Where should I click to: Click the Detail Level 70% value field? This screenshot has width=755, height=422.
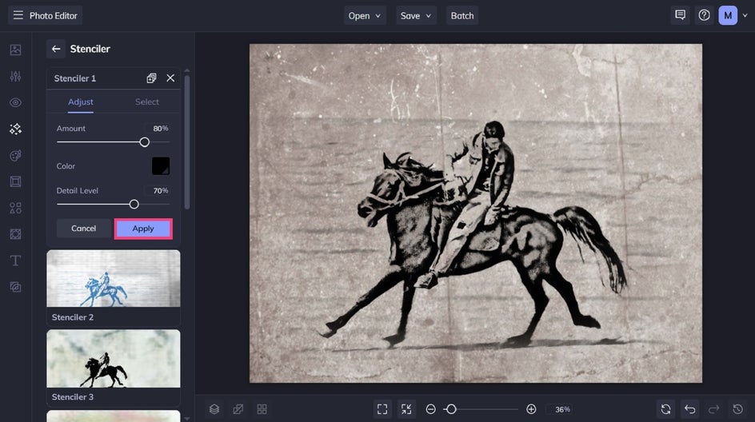coord(158,190)
